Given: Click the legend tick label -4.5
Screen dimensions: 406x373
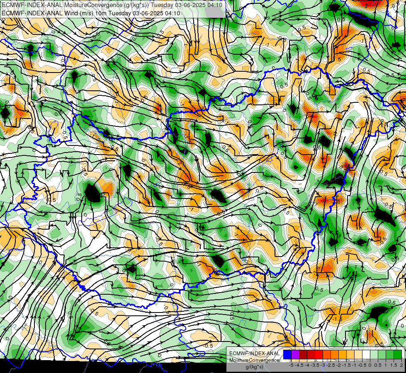Looking at the screenshot, I should pos(299,365).
